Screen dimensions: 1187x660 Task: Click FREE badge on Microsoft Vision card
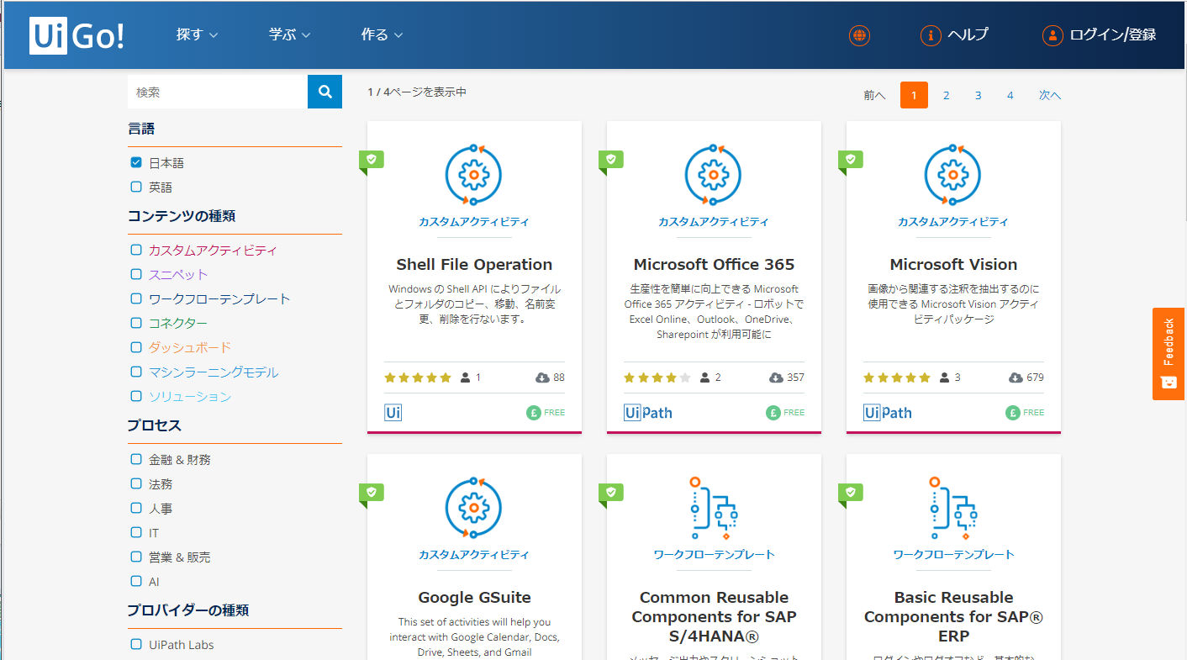(1025, 413)
